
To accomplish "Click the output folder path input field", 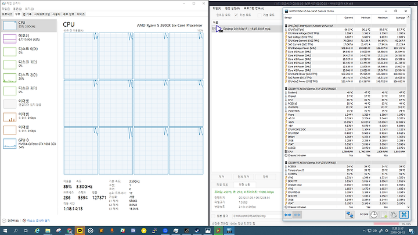I will pos(257,216).
